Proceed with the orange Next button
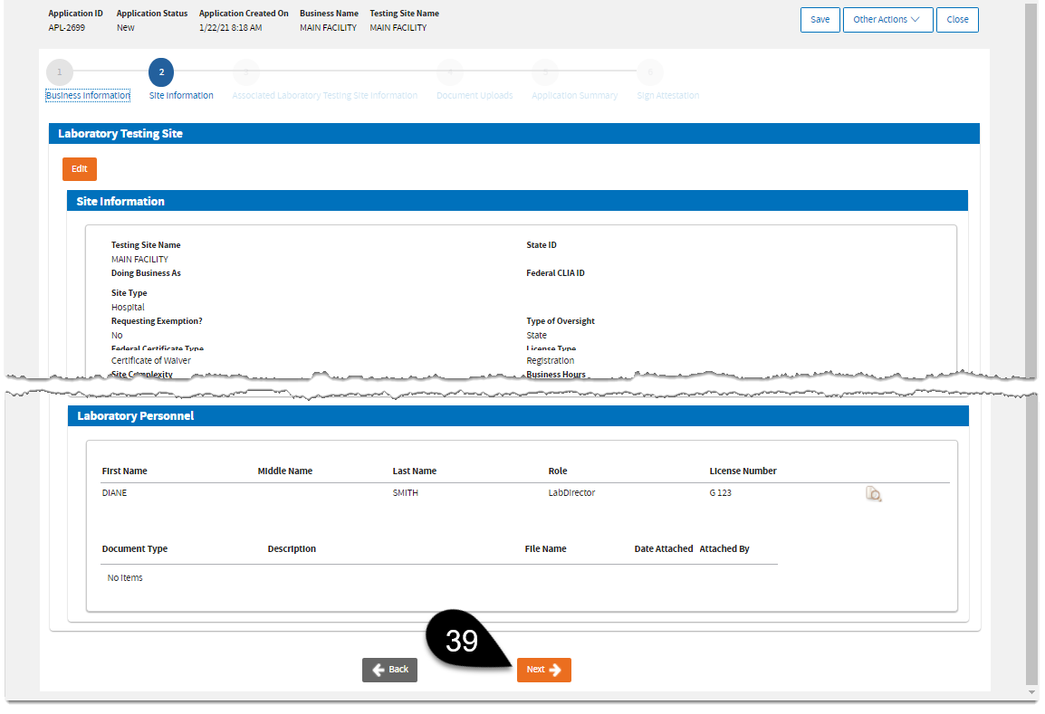The image size is (1045, 714). point(543,670)
